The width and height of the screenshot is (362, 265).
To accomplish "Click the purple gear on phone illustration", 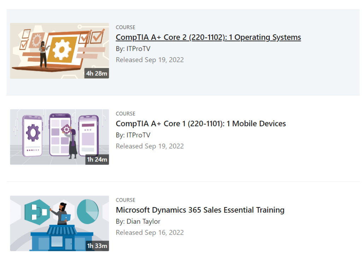I will tap(33, 132).
